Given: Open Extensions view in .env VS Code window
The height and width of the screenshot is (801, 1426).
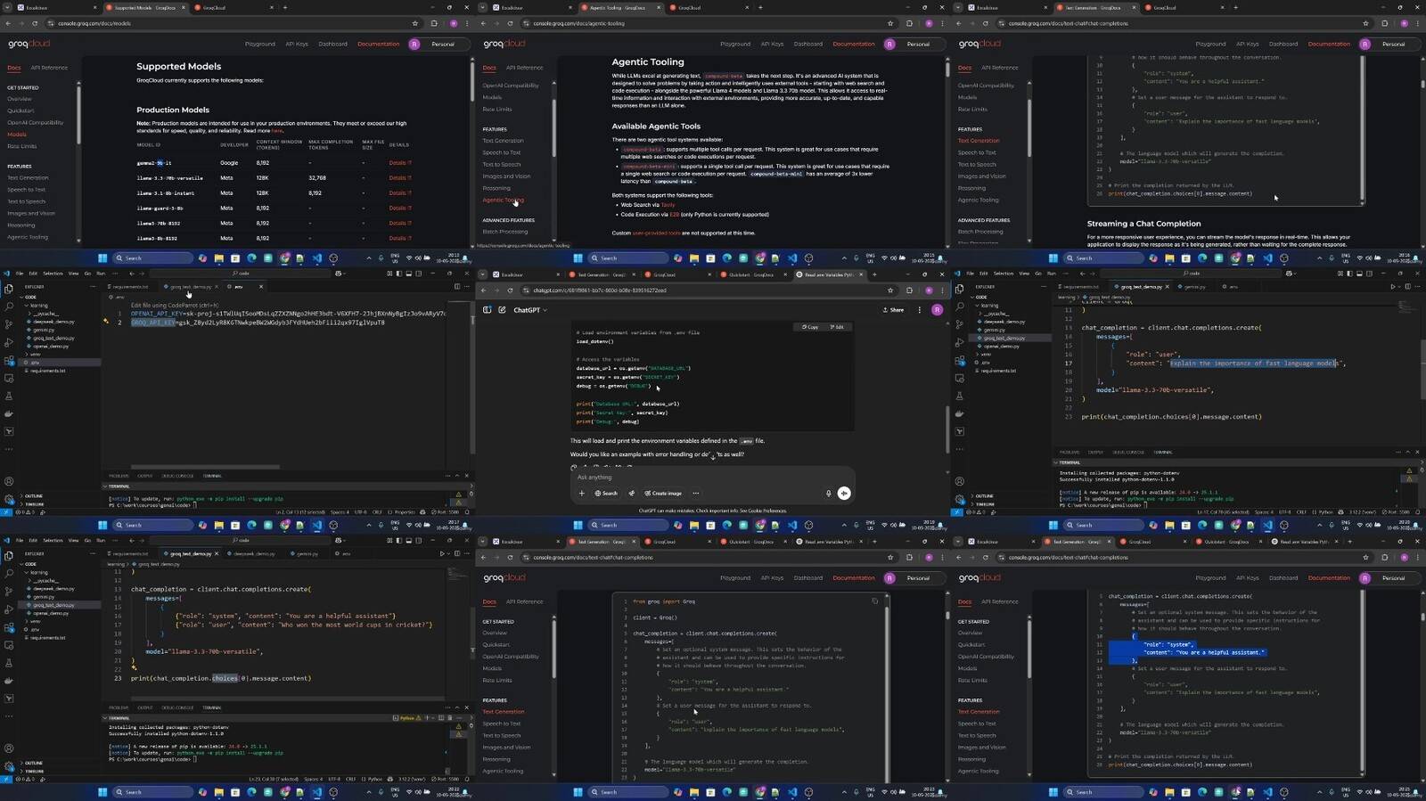Looking at the screenshot, I should [x=9, y=360].
